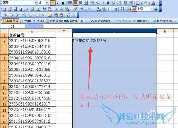Open the font size dropdown showing 12
The height and width of the screenshot is (128, 178).
click(x=47, y=3)
